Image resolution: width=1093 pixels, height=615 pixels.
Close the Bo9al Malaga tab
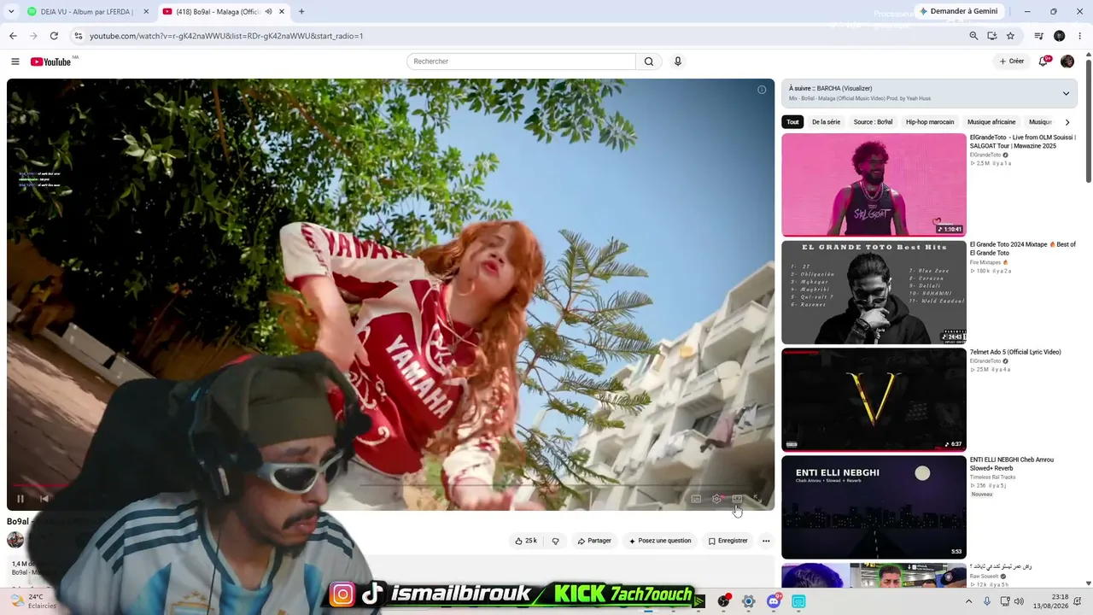282,12
